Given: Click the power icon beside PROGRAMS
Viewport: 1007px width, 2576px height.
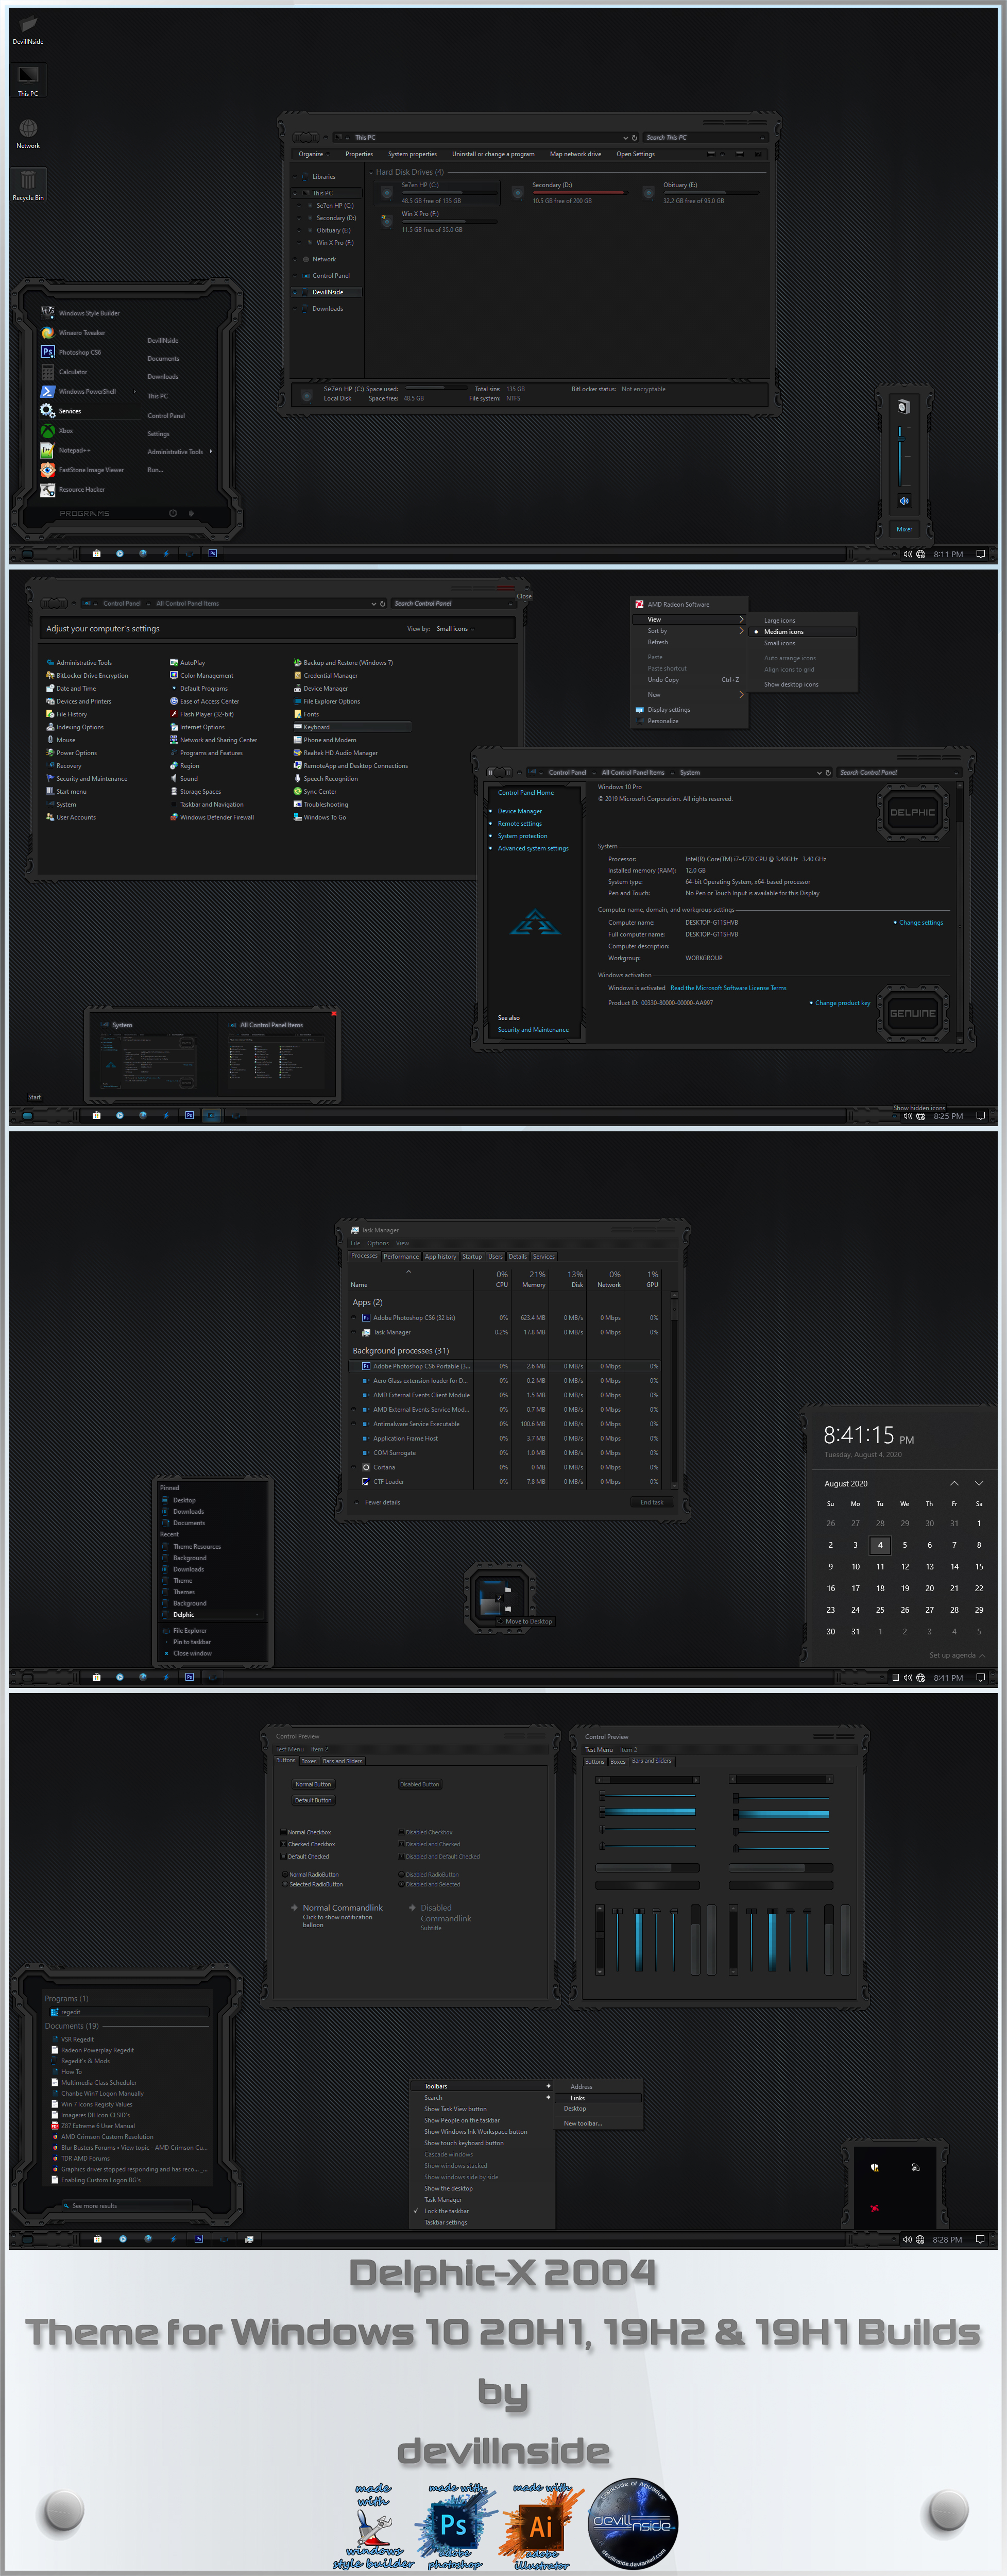Looking at the screenshot, I should pyautogui.click(x=173, y=513).
